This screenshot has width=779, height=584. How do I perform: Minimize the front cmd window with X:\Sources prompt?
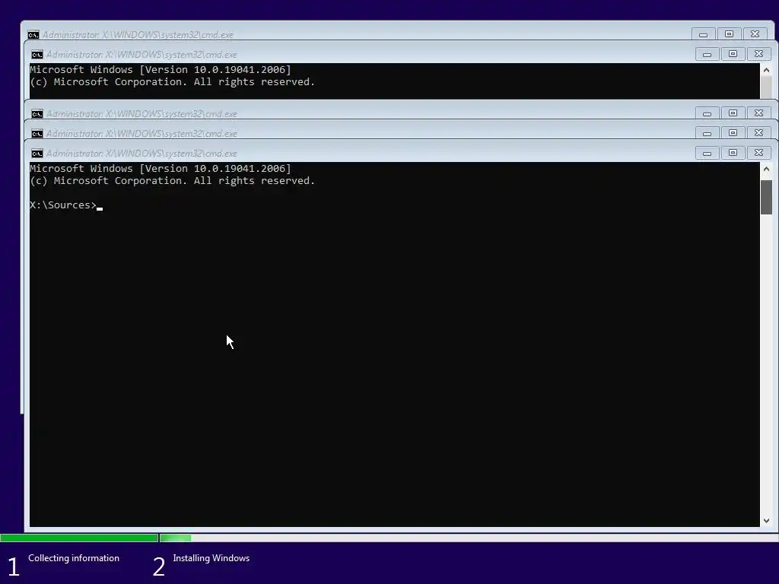707,153
